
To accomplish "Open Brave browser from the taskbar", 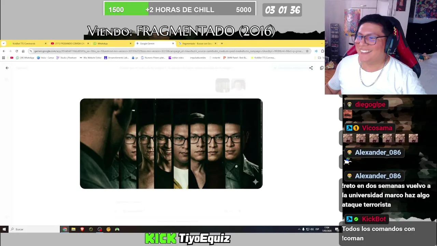I will pos(82,229).
